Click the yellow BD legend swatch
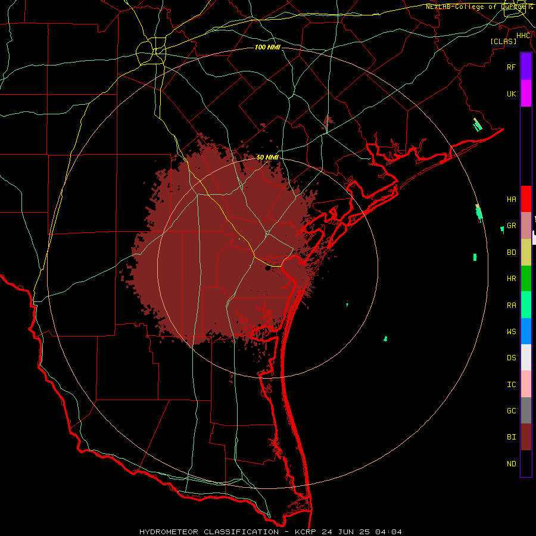The image size is (536, 536). [x=526, y=253]
